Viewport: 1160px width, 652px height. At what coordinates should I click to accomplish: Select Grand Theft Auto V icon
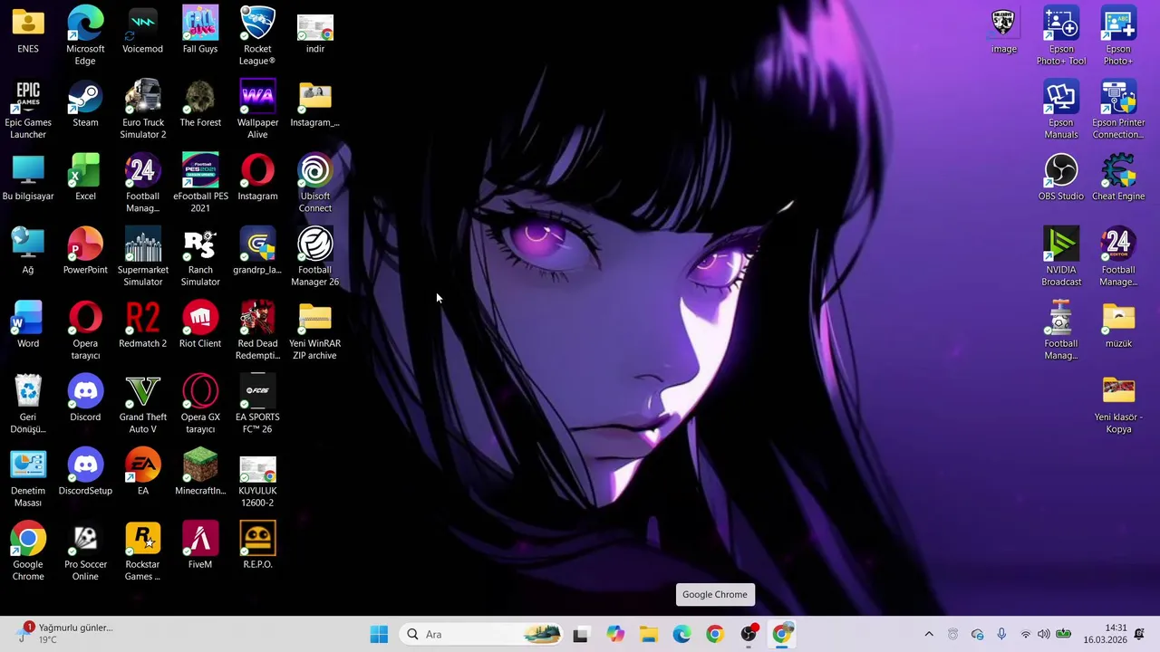click(142, 405)
